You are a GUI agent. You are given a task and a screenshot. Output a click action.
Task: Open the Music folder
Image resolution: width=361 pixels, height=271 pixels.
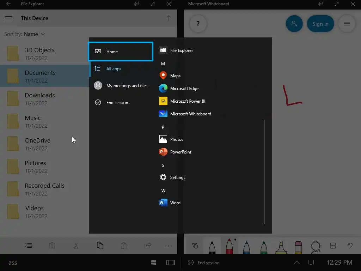[45, 121]
